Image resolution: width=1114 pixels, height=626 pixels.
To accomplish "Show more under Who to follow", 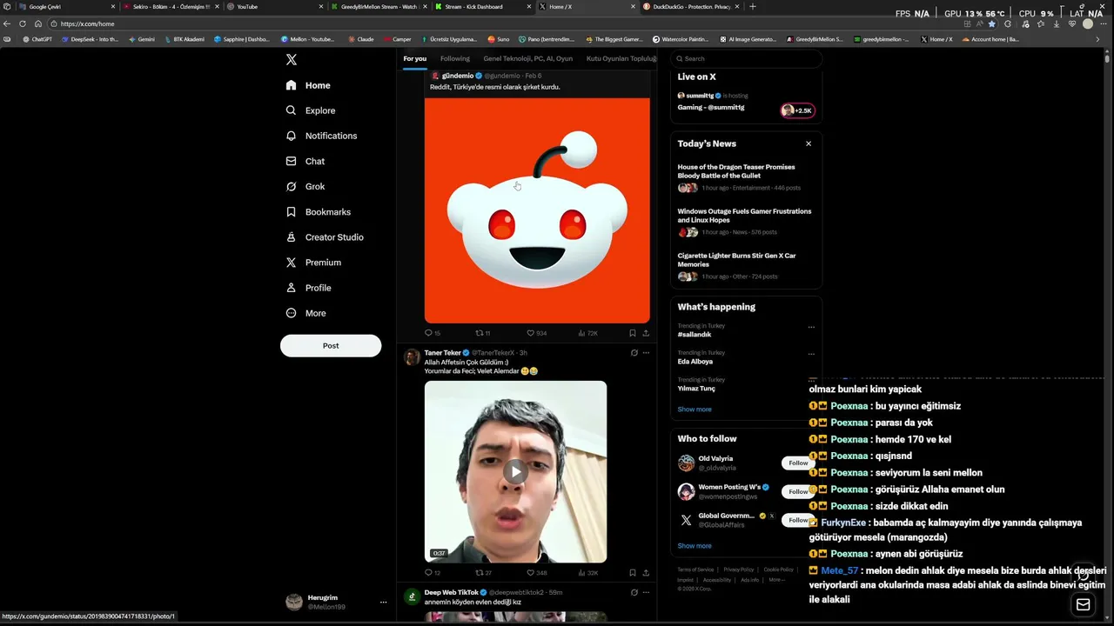I will [695, 546].
